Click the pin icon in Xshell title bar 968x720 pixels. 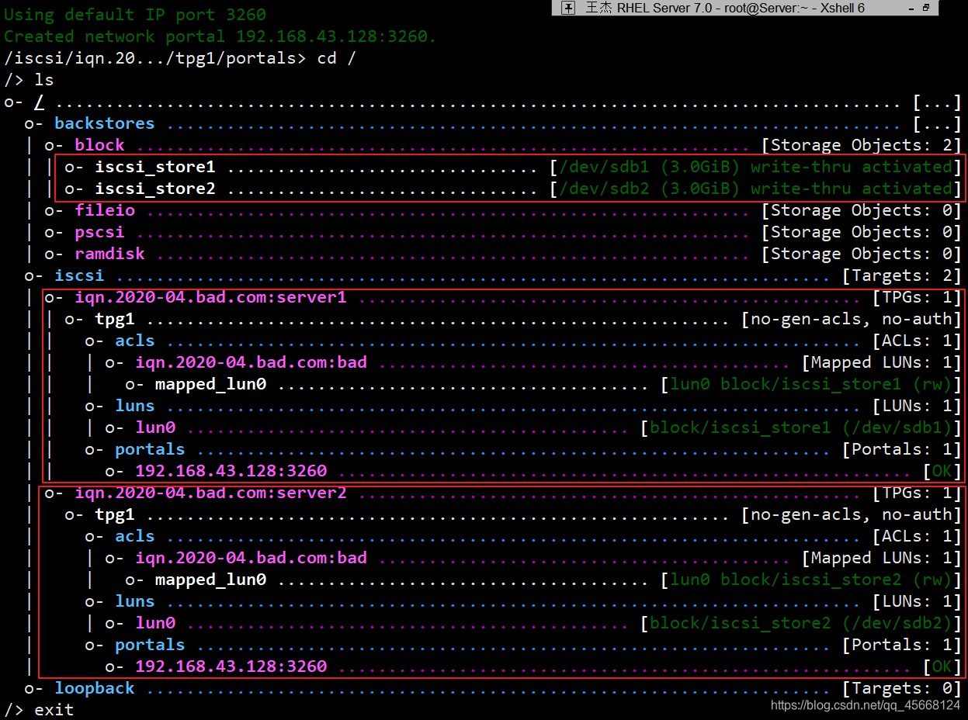coord(567,8)
